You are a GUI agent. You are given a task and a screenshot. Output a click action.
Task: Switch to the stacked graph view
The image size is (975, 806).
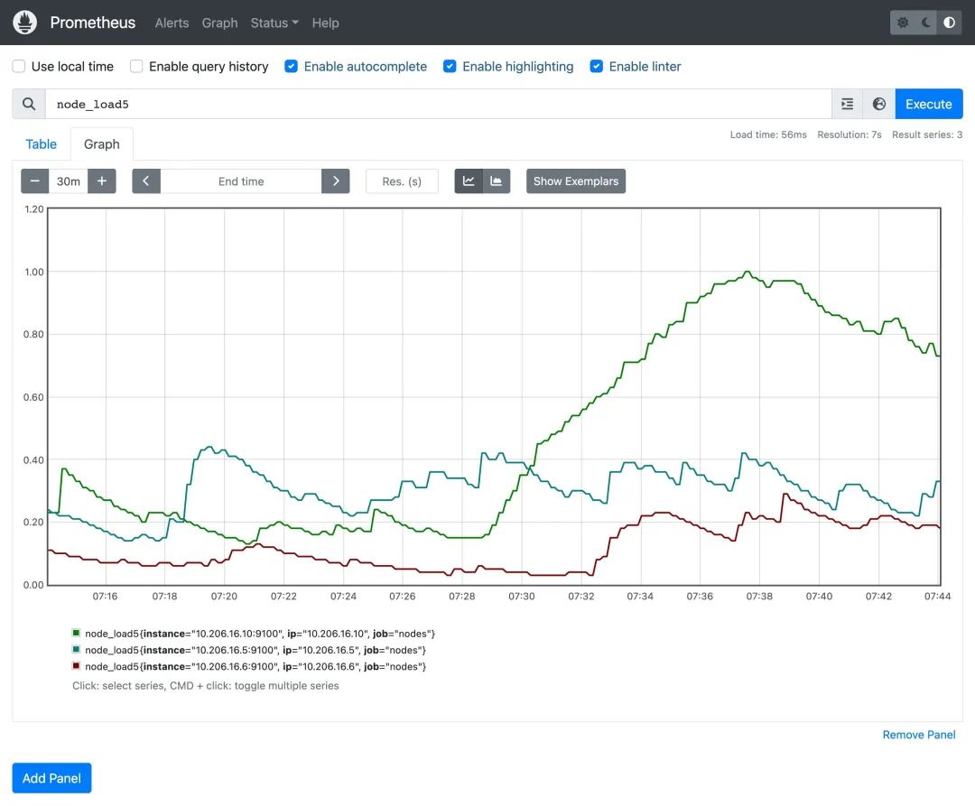(x=497, y=181)
